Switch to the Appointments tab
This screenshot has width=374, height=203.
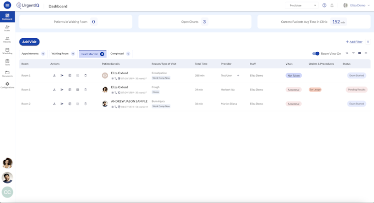pyautogui.click(x=33, y=54)
